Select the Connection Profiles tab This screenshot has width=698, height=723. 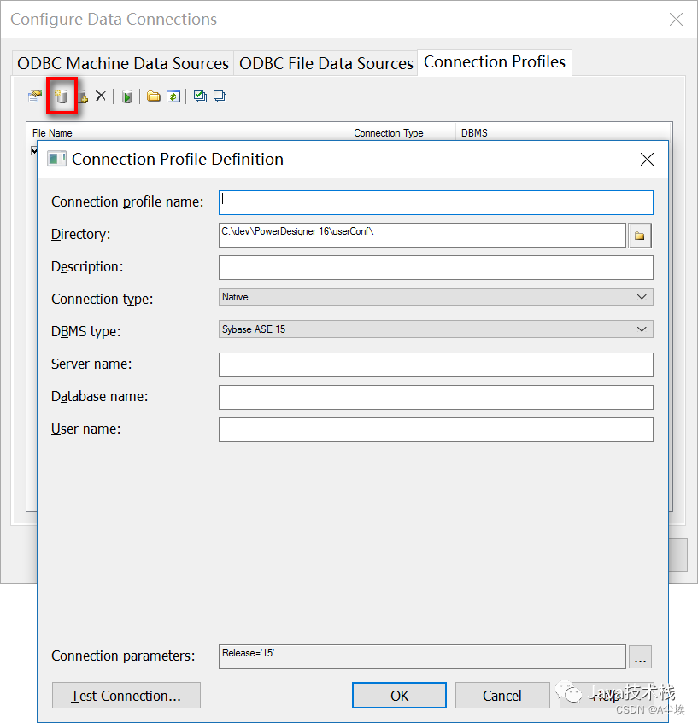495,61
